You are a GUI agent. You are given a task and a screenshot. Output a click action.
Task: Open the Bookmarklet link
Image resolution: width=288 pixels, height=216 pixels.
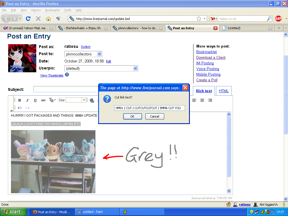[x=206, y=52]
